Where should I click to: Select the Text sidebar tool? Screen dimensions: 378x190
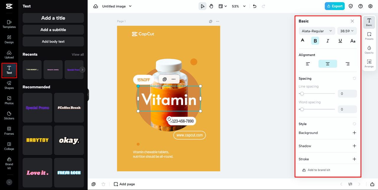9,70
